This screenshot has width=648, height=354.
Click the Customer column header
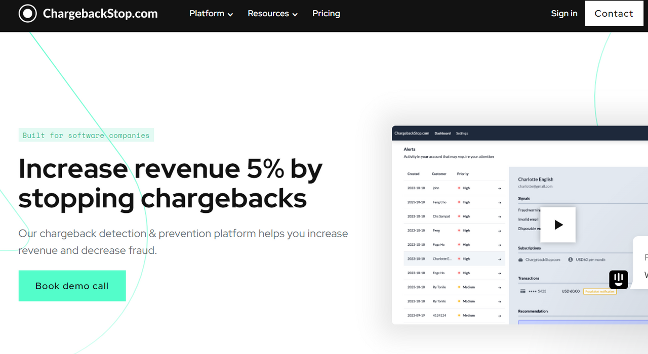[x=439, y=174]
